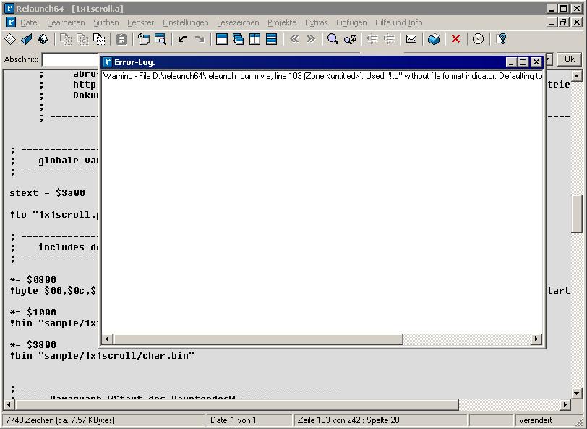Click the question mark help icon
The image size is (587, 429).
(502, 39)
